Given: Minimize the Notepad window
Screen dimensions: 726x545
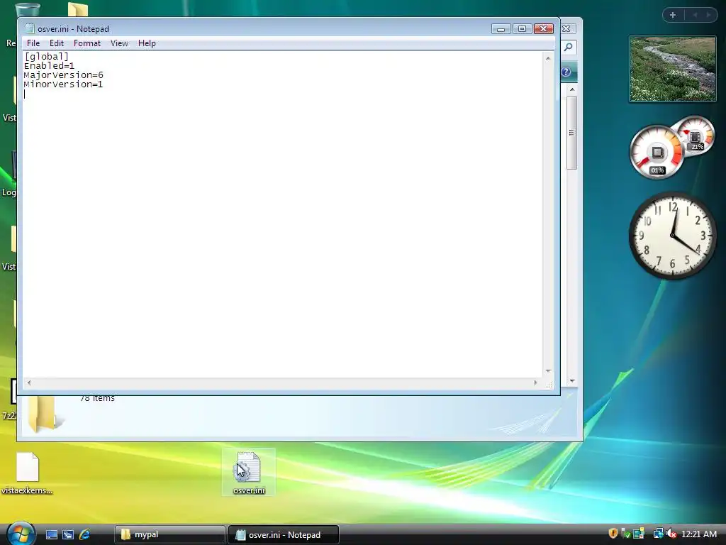Looking at the screenshot, I should coord(501,28).
